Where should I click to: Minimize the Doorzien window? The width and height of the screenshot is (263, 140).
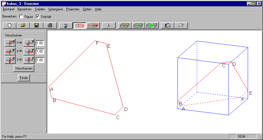[249, 3]
